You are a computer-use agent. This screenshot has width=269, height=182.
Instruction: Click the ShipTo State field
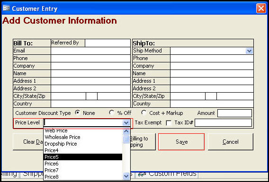click(x=211, y=96)
